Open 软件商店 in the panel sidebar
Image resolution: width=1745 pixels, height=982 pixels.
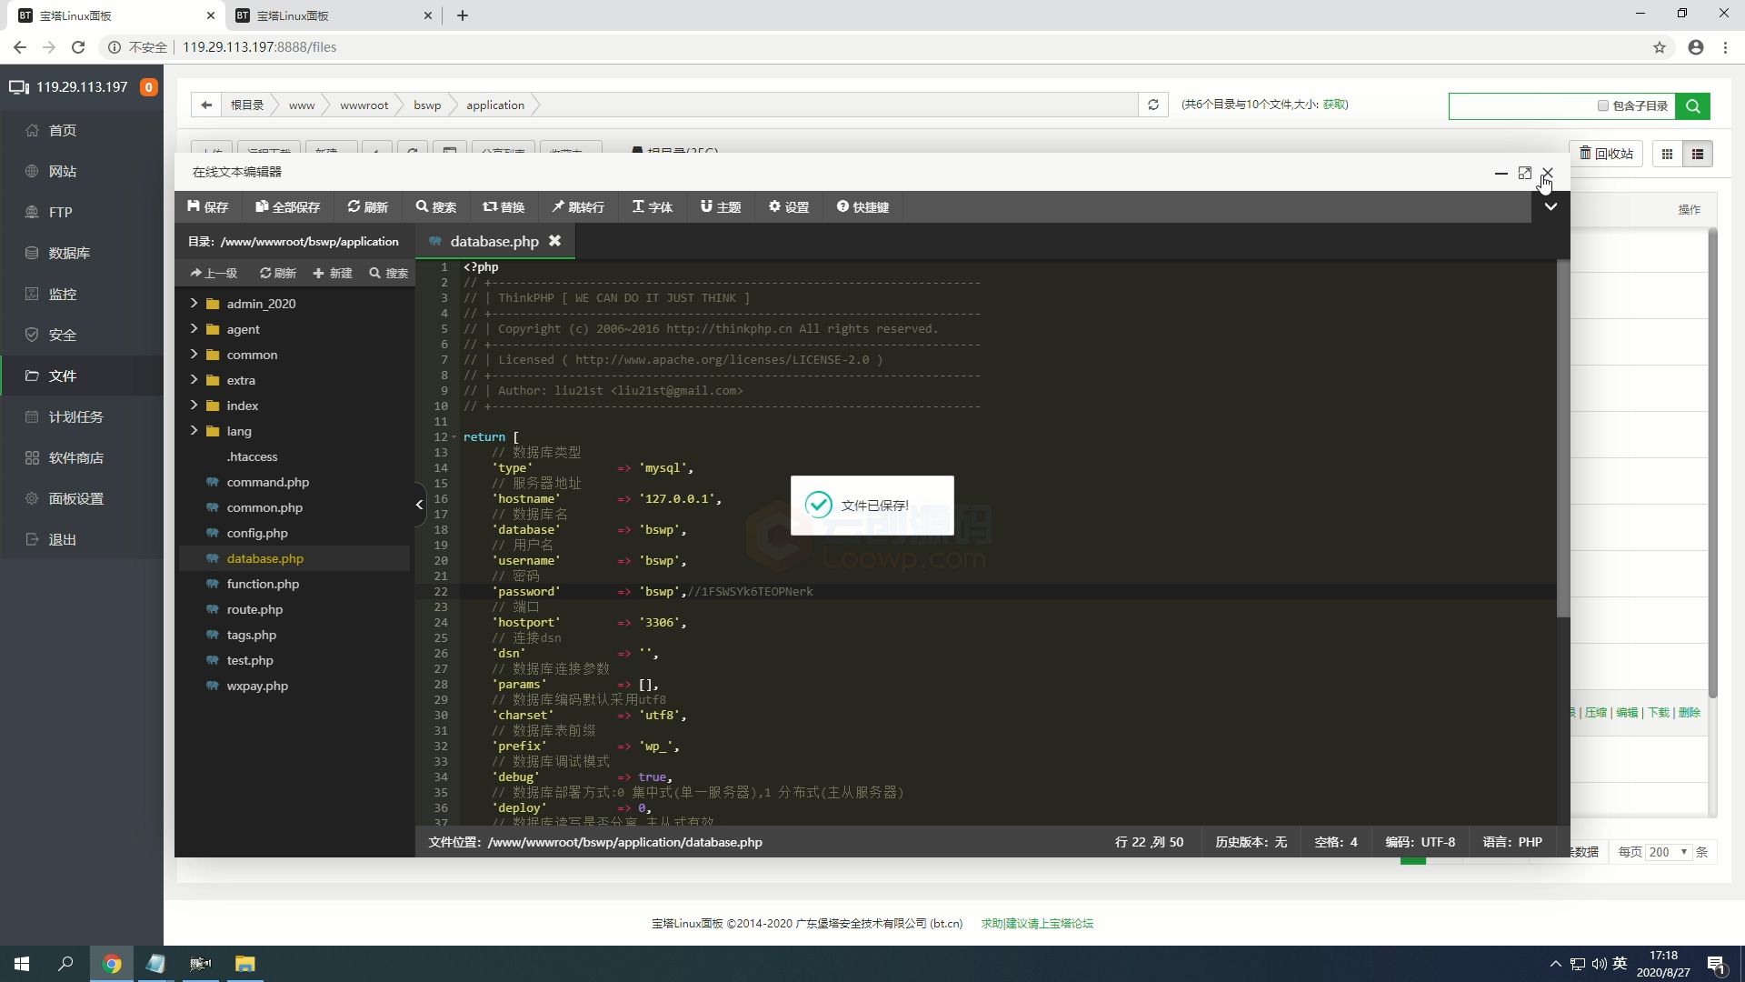(76, 457)
